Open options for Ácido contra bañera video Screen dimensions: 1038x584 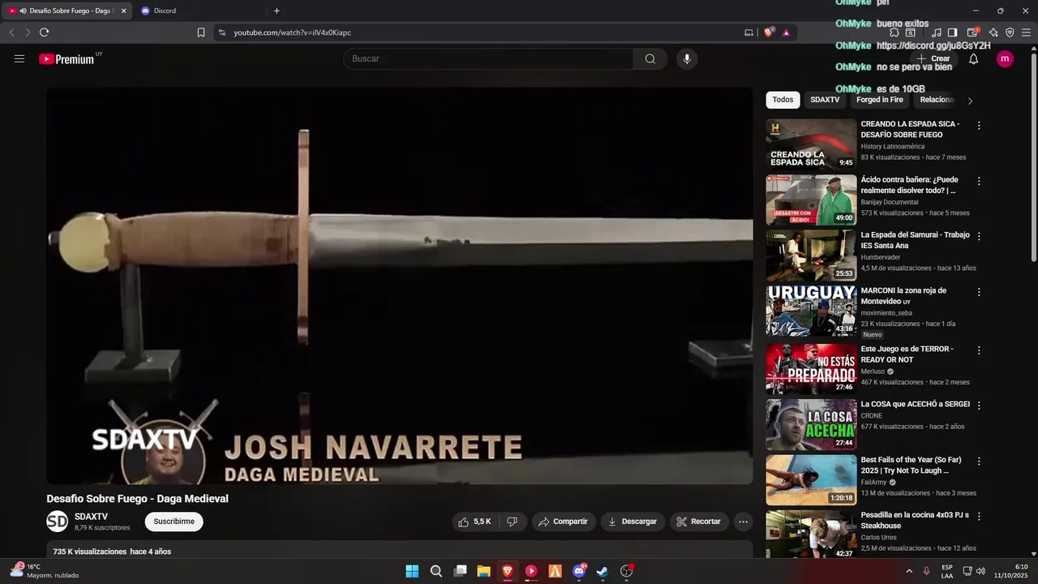[979, 181]
